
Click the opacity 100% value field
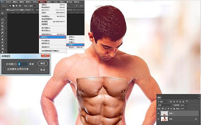[182, 105]
